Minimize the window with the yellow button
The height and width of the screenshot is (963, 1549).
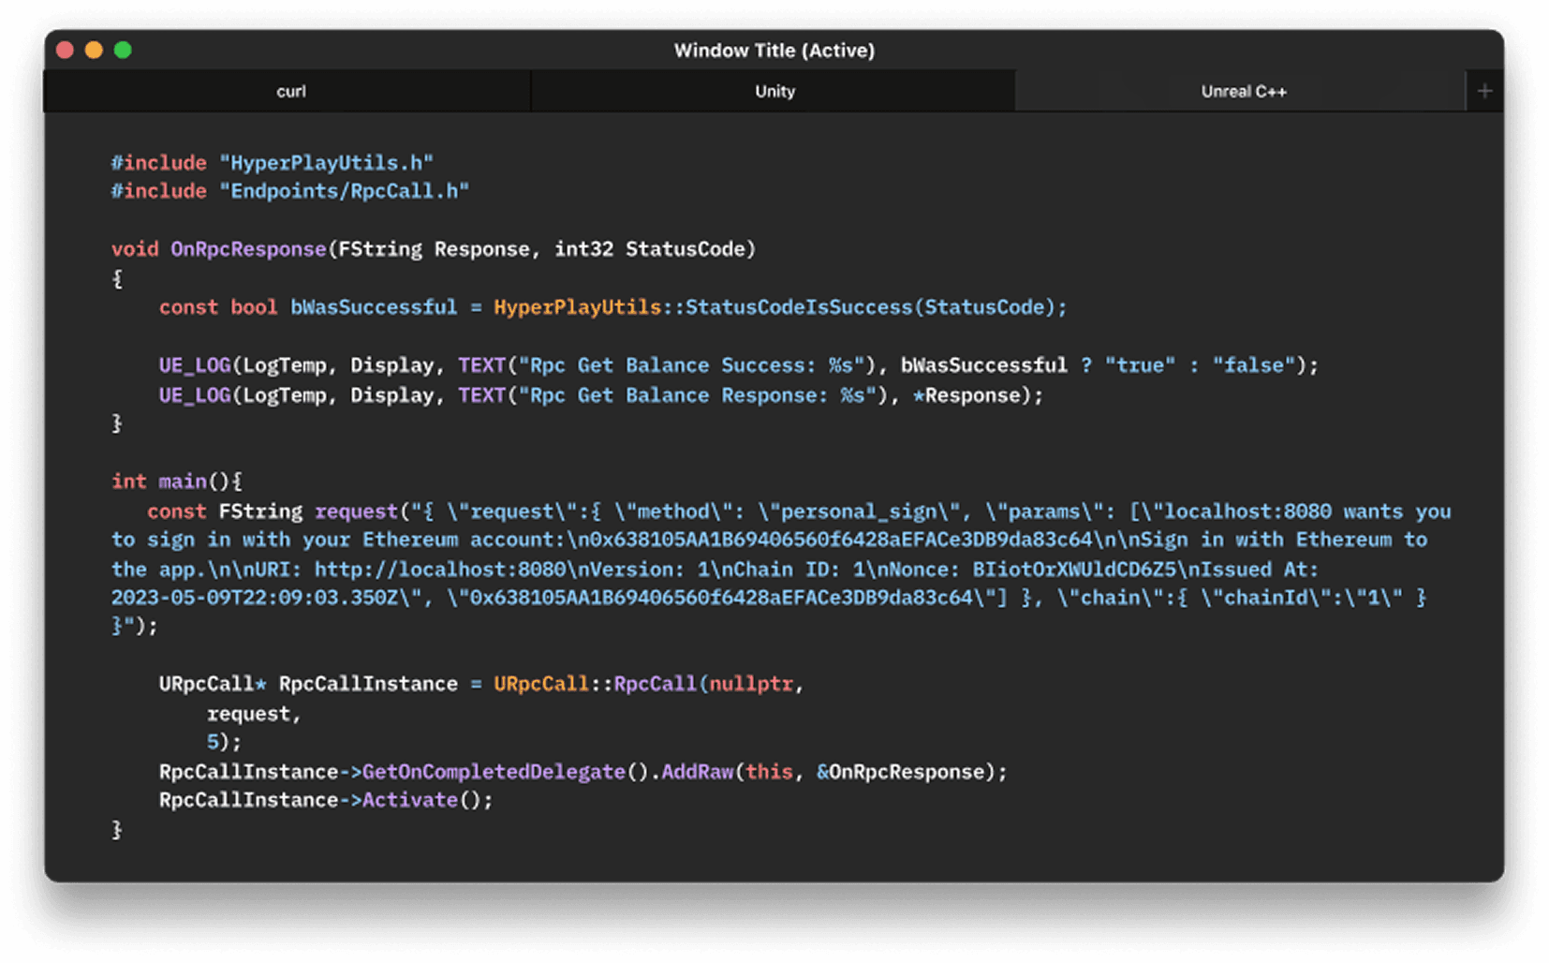tap(94, 50)
